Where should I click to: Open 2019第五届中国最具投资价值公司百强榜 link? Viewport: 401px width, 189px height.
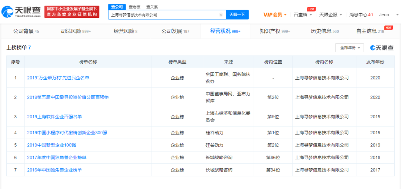[68, 97]
